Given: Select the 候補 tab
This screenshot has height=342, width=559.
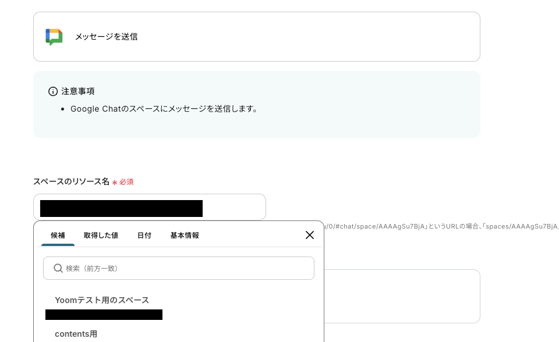Looking at the screenshot, I should [x=58, y=235].
